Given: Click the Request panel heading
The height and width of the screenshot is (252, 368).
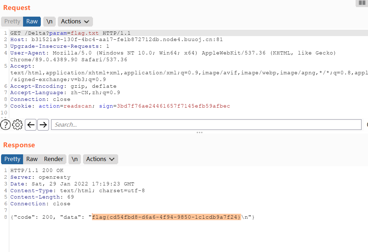Looking at the screenshot, I should coord(17,8).
